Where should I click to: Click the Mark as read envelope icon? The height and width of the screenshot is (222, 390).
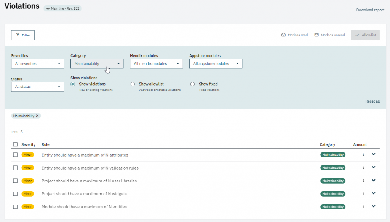point(283,35)
